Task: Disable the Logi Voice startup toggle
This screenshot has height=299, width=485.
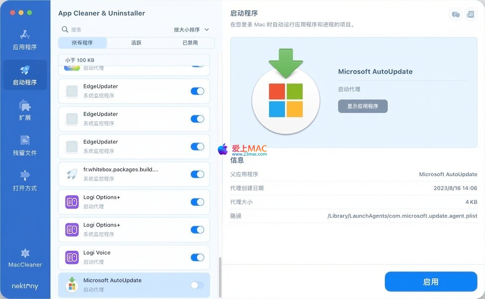Action: click(x=197, y=257)
